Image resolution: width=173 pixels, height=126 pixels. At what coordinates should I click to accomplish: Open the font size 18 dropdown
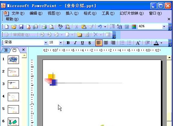(61, 43)
